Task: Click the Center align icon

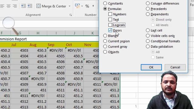Action: tap(8, 6)
